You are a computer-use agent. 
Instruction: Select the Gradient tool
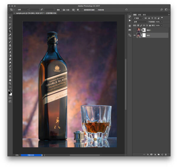pos(10,56)
